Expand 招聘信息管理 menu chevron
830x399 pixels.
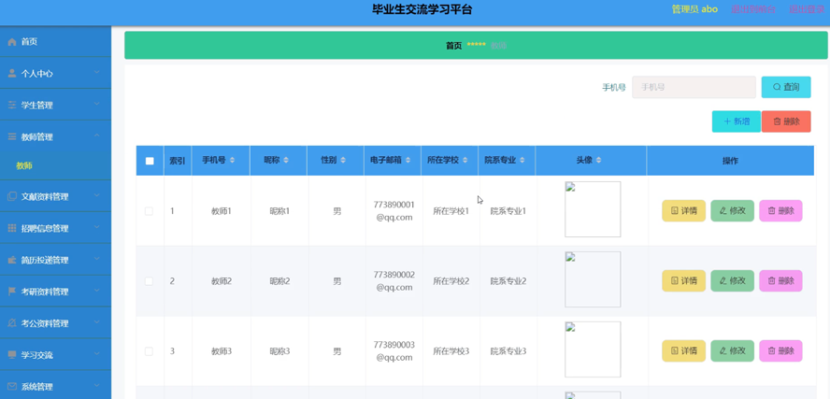pyautogui.click(x=97, y=227)
